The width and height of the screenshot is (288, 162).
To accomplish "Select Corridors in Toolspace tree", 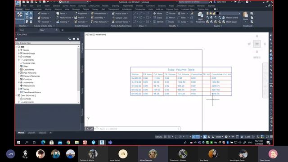I will (x=27, y=79).
